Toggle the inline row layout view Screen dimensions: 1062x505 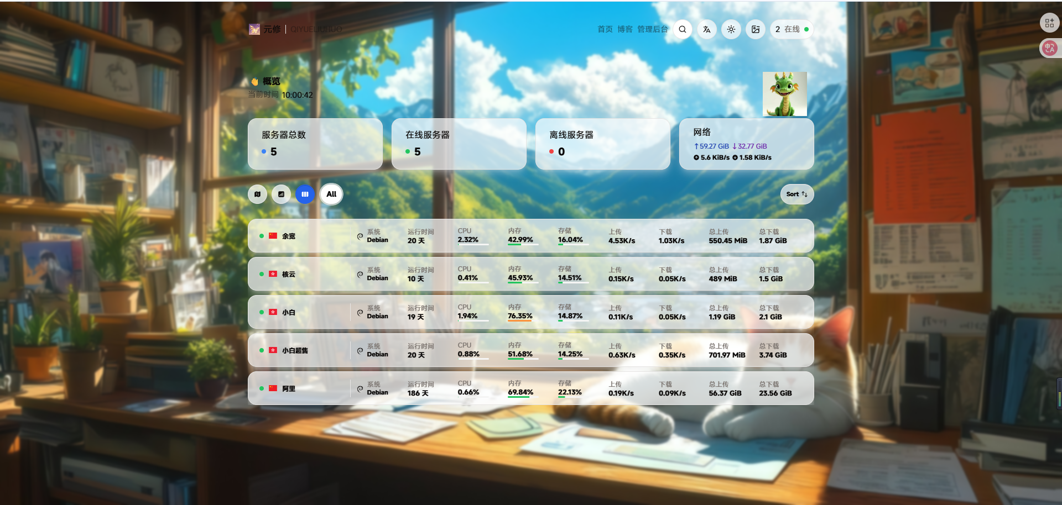[305, 194]
